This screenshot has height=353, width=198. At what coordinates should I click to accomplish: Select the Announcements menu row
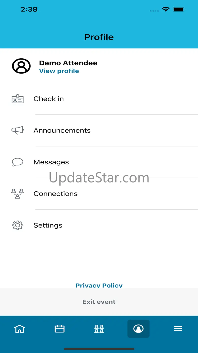(99, 130)
